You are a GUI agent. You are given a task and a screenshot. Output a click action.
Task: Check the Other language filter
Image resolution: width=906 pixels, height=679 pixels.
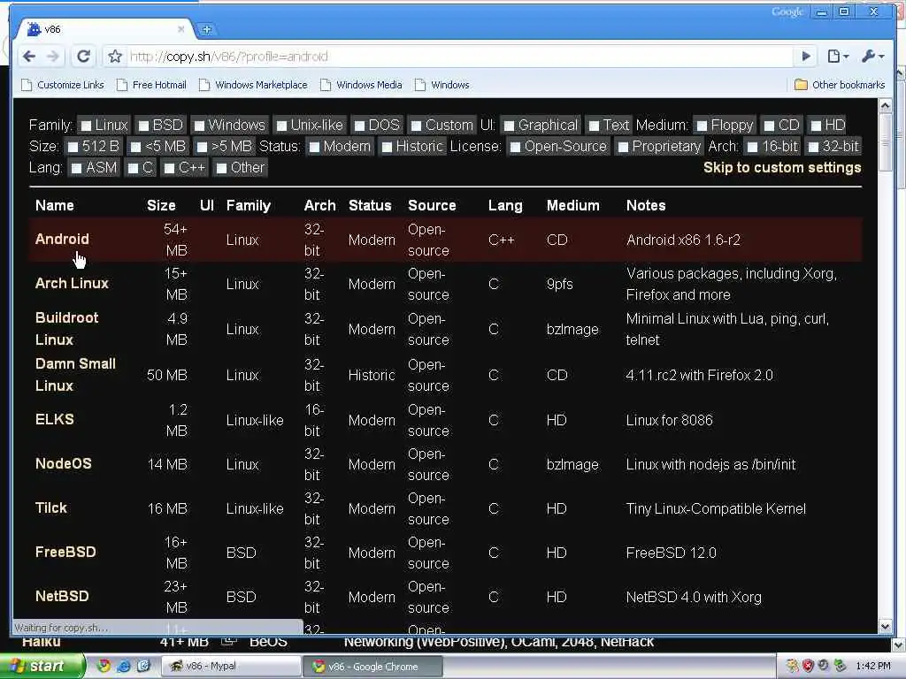pyautogui.click(x=221, y=169)
